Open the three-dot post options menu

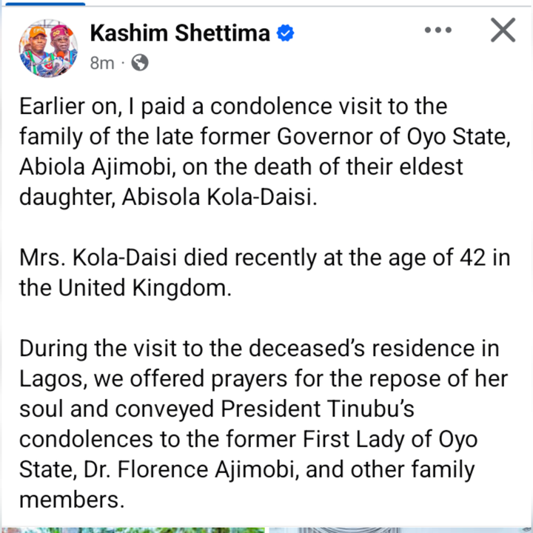(x=438, y=30)
